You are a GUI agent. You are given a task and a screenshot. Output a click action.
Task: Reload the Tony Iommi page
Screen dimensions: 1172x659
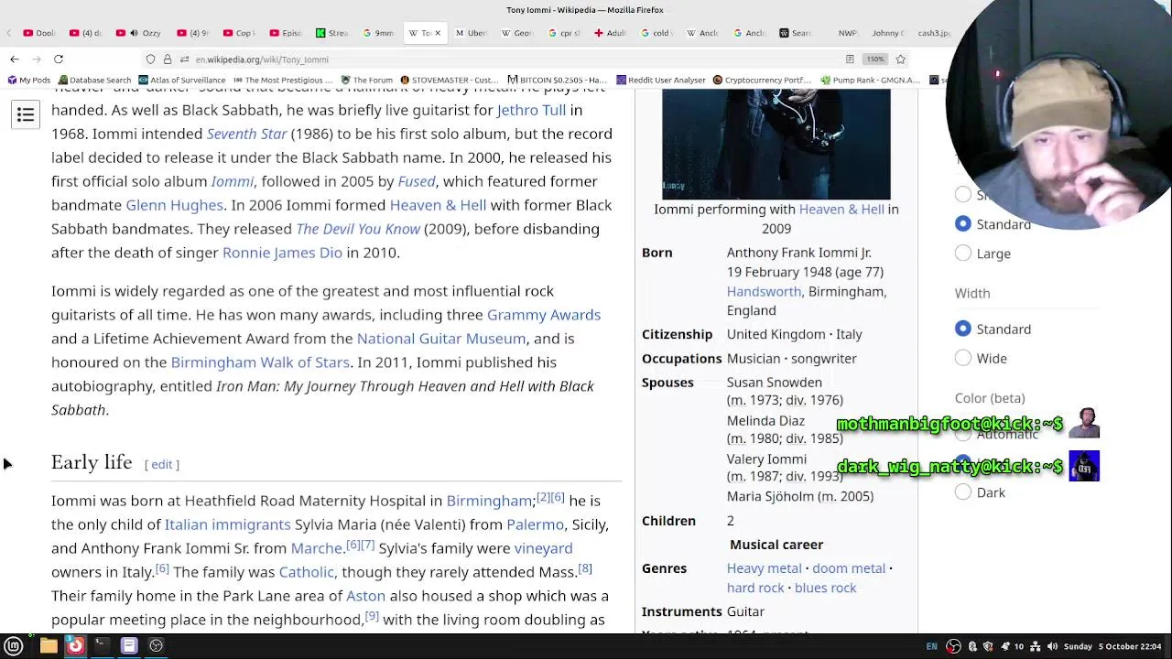pos(59,59)
